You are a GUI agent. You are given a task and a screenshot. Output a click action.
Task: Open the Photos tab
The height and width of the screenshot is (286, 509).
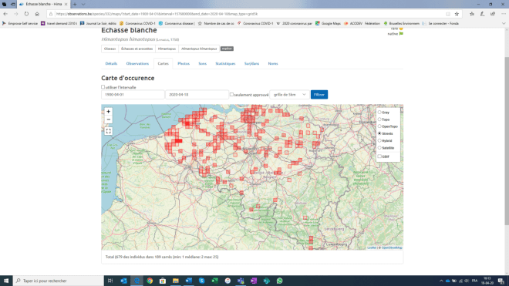[x=184, y=64]
